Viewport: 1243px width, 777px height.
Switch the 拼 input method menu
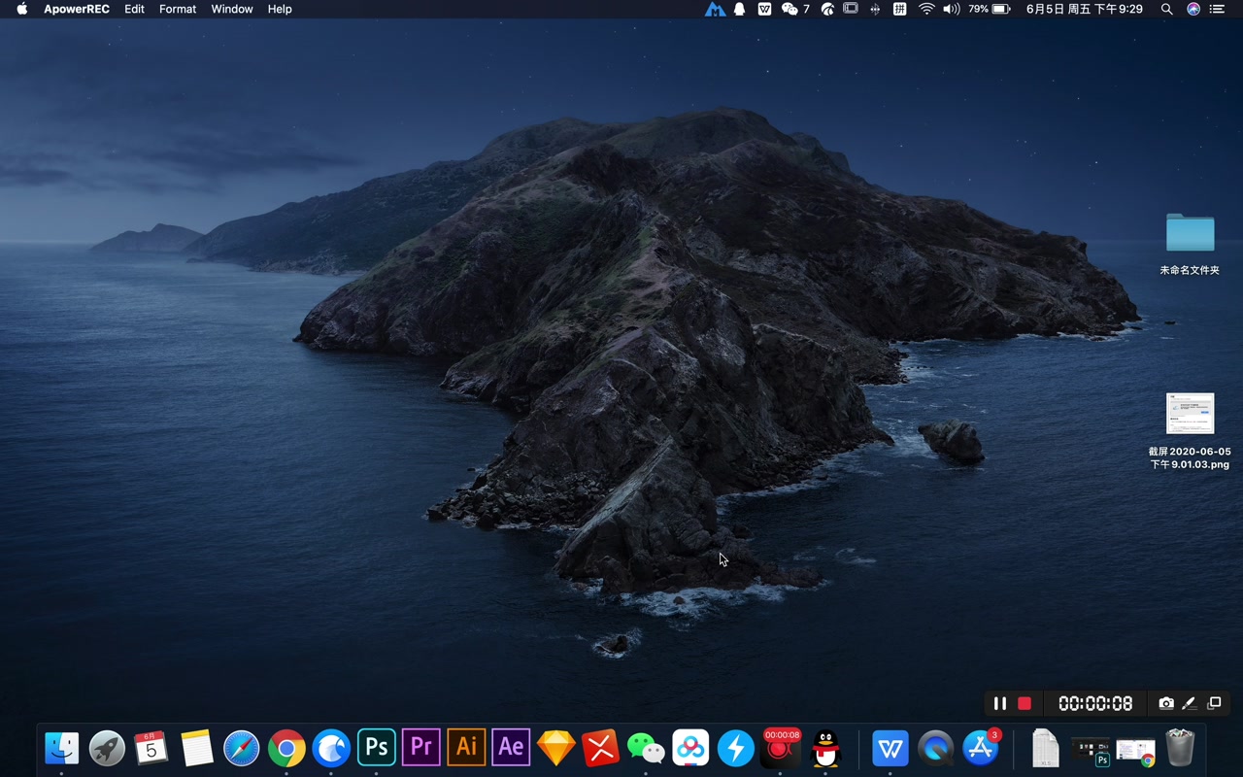click(x=900, y=9)
